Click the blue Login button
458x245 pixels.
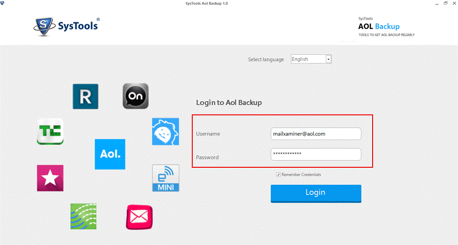point(316,194)
